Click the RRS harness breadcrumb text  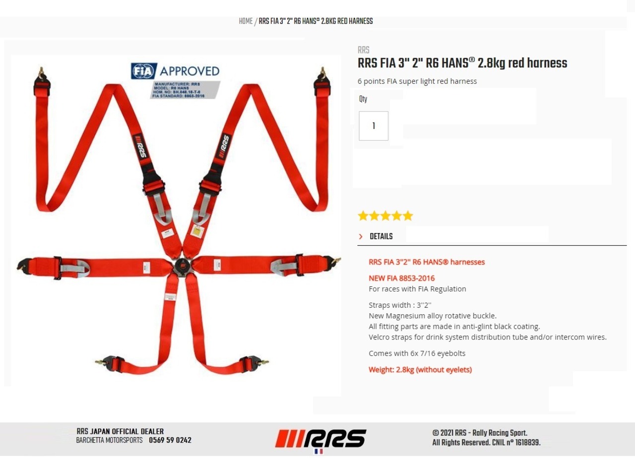point(316,21)
